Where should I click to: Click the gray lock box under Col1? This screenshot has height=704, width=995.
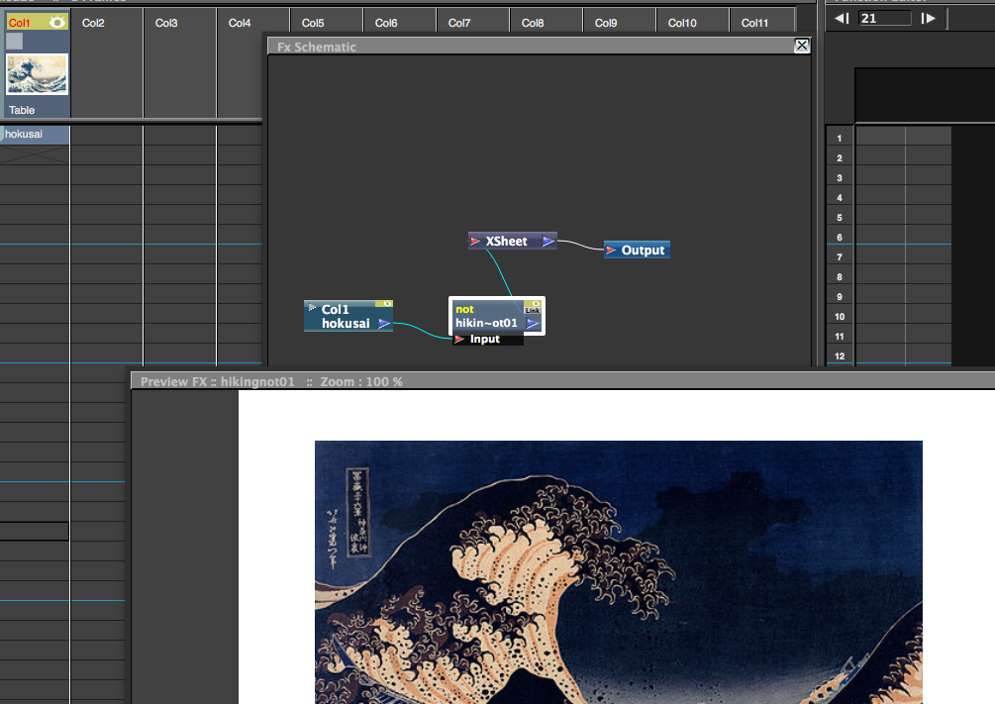coord(15,41)
